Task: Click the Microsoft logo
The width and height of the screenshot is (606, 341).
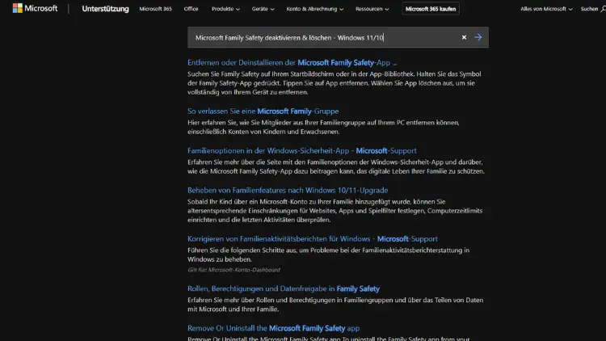Action: [35, 8]
